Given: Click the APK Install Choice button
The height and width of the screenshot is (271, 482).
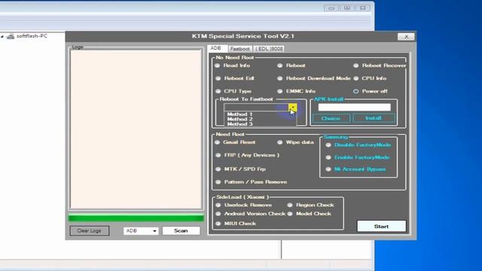Looking at the screenshot, I should click(331, 118).
